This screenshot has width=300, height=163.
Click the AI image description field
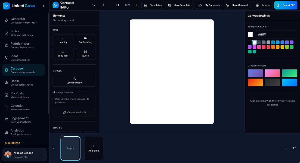[x=74, y=101]
